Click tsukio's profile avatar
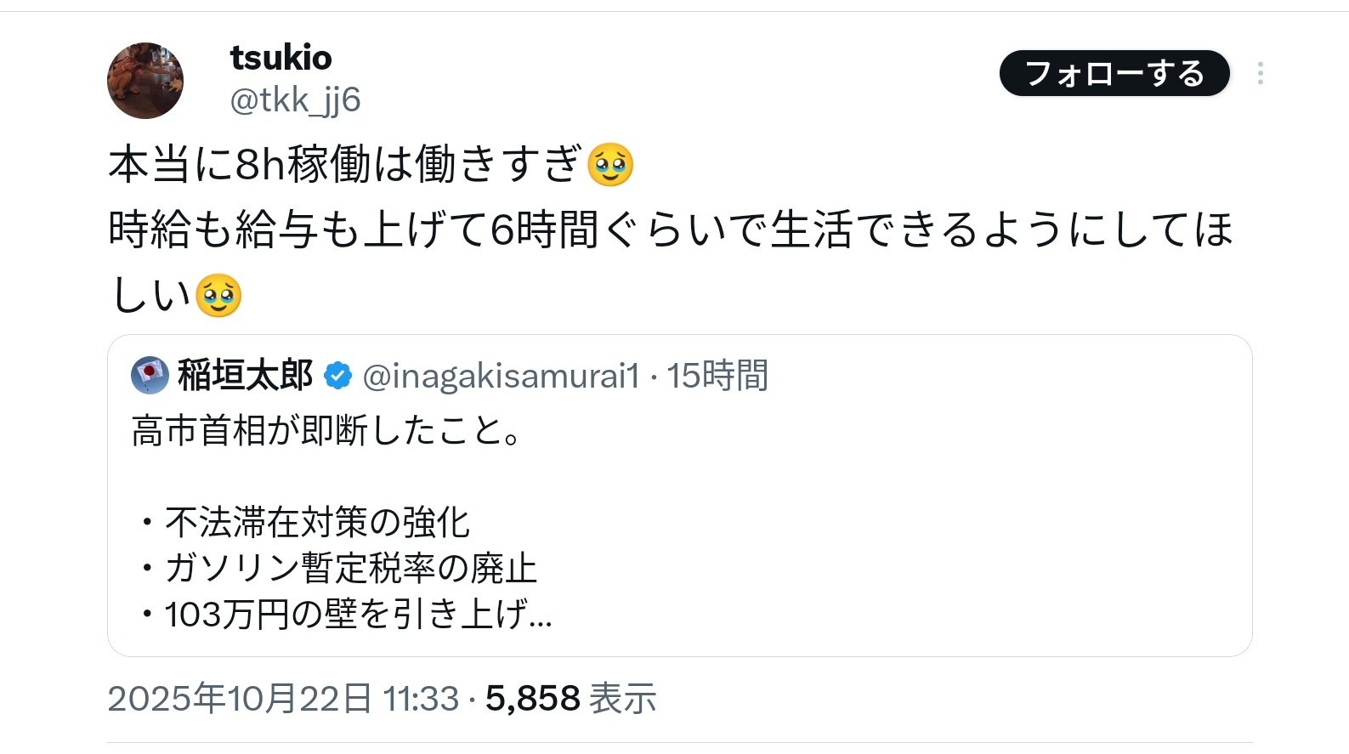The width and height of the screenshot is (1349, 754). [x=145, y=81]
